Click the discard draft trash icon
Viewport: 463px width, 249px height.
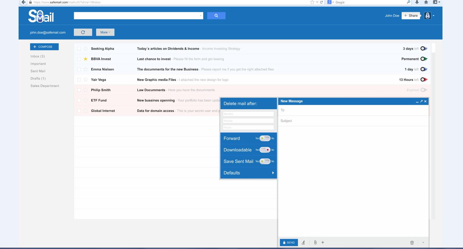(x=412, y=243)
